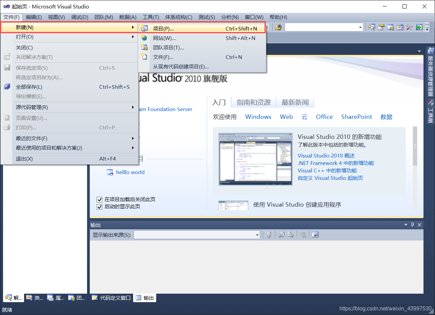Switch to the 最新新闻 tab
The height and width of the screenshot is (315, 435).
295,102
